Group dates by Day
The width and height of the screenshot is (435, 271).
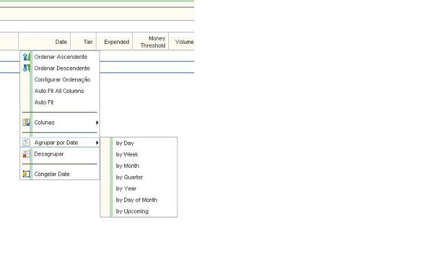click(125, 143)
